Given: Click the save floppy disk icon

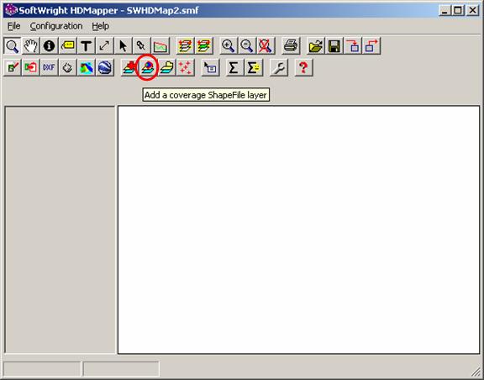Looking at the screenshot, I should [334, 46].
